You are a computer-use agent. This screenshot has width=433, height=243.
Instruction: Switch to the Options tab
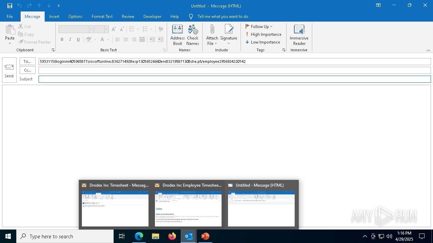(x=75, y=16)
